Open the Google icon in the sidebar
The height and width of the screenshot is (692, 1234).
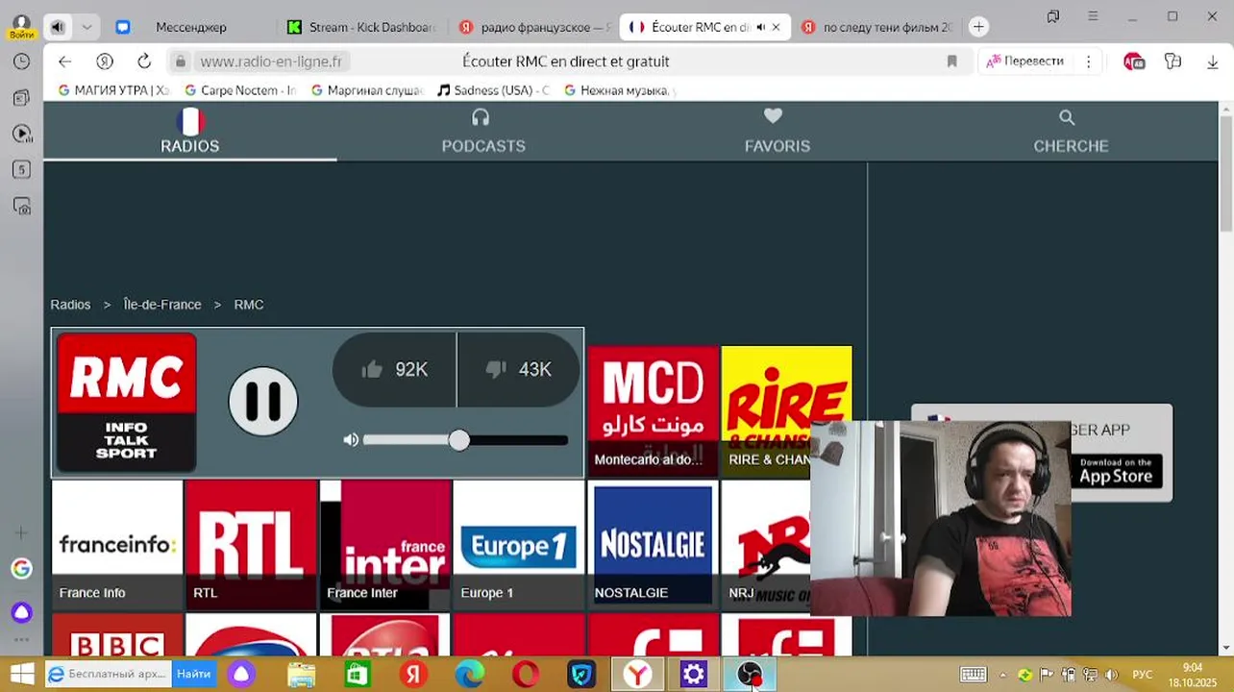click(21, 569)
